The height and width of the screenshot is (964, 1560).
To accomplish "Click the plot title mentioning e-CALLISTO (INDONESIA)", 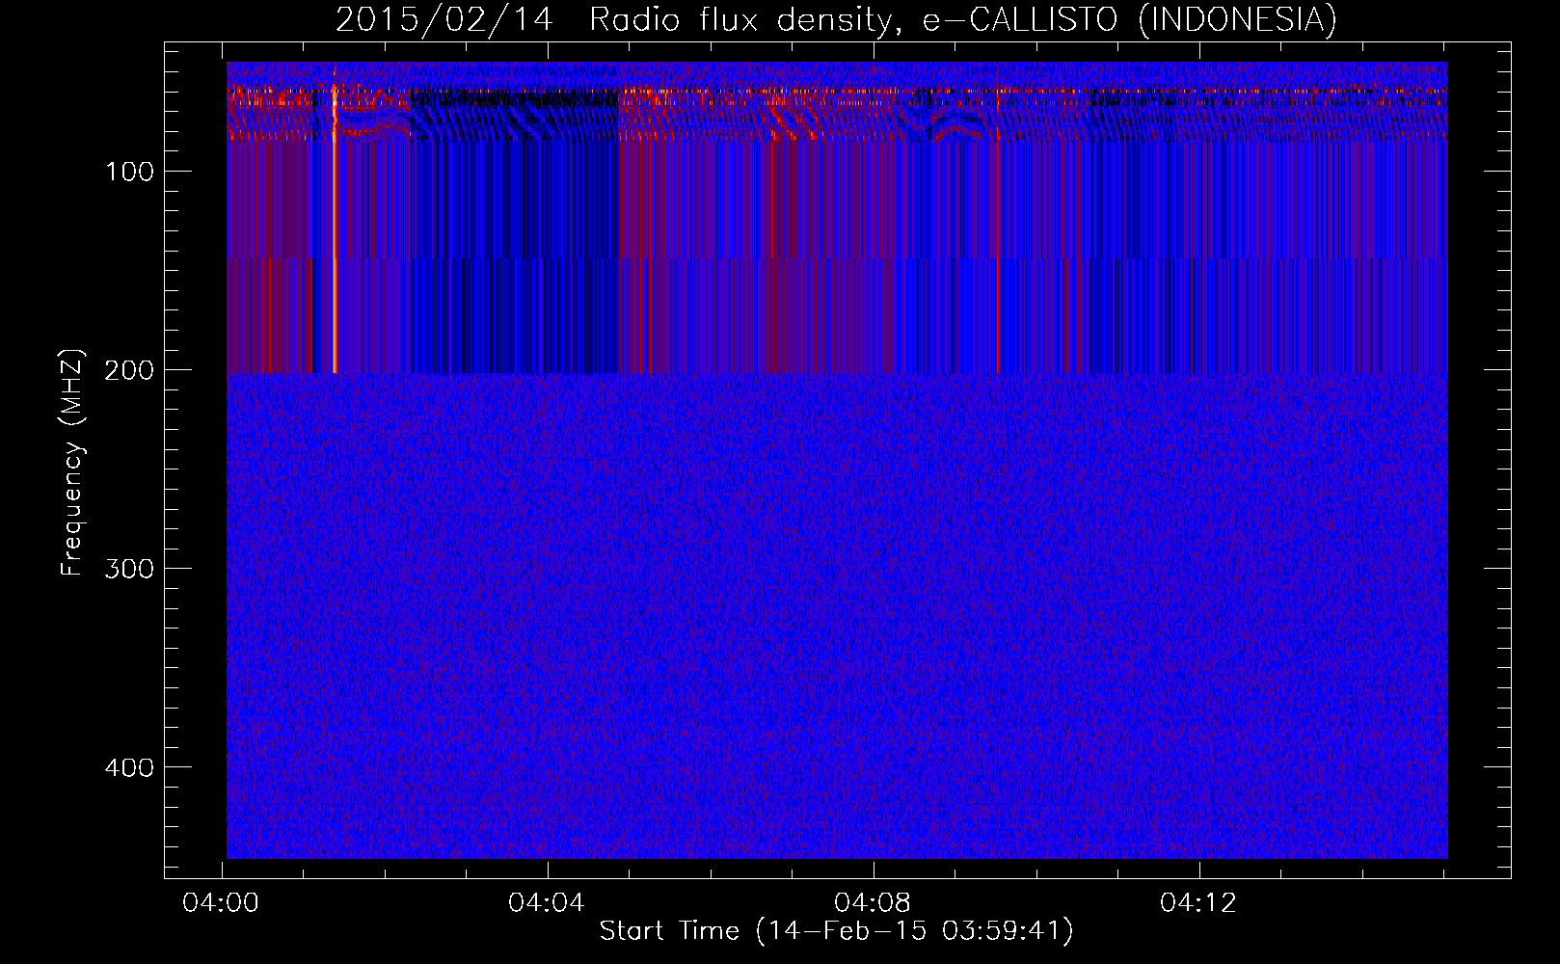I will point(836,19).
